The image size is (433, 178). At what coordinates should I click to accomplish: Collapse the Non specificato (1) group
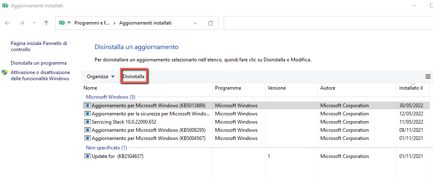(x=107, y=148)
